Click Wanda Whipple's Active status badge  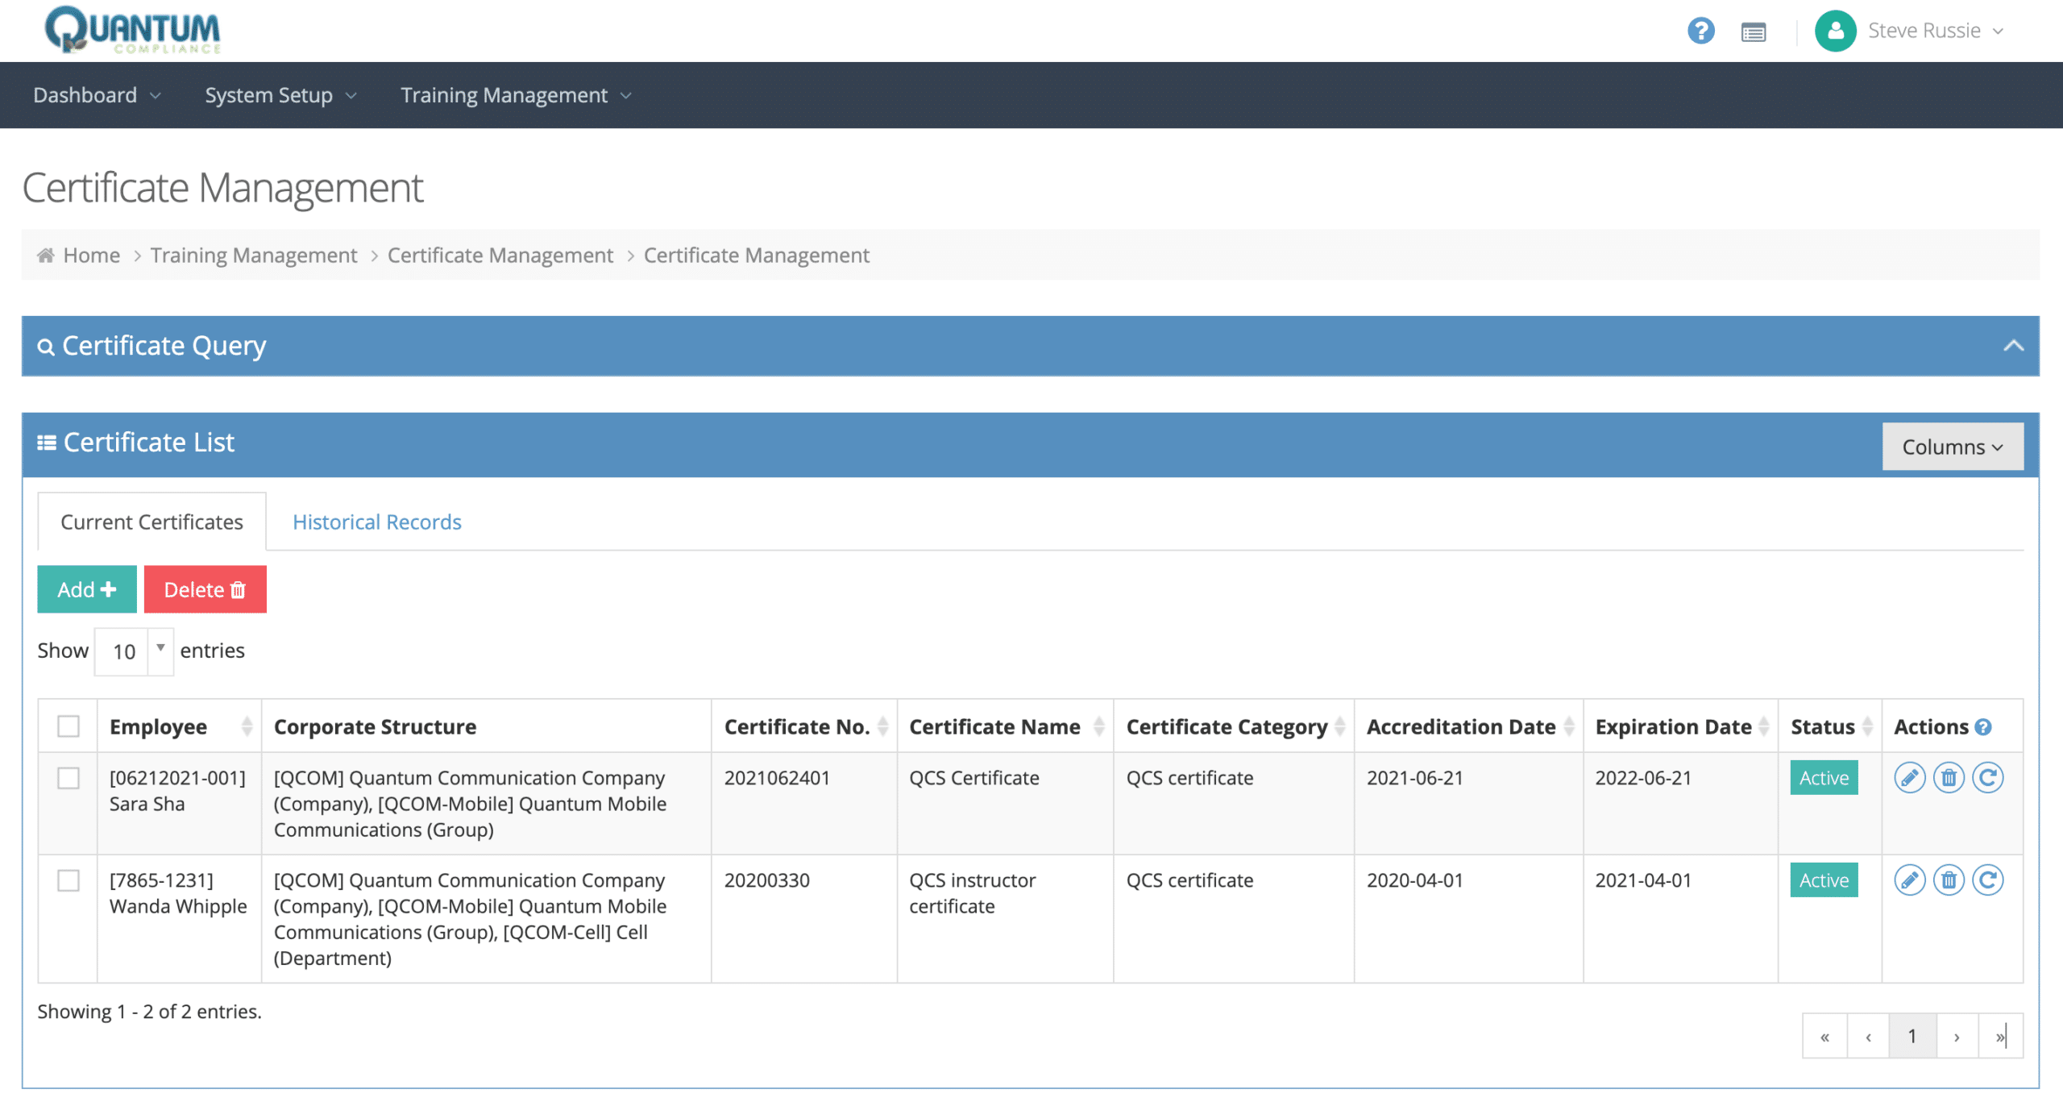pos(1824,880)
